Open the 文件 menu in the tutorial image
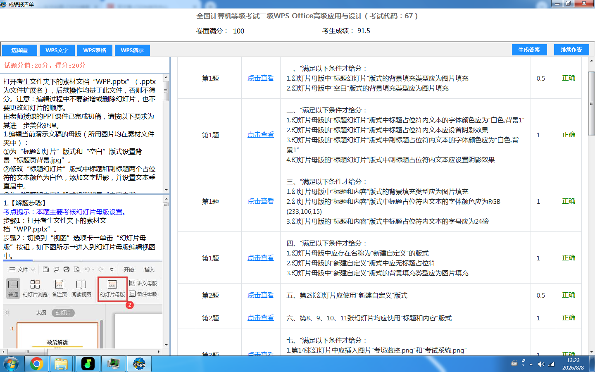Screen dimensions: 595x372 pyautogui.click(x=22, y=269)
